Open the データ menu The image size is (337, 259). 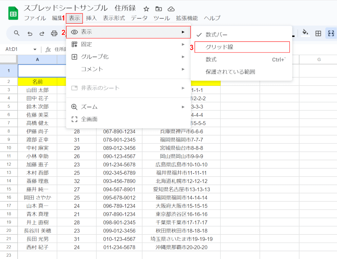click(139, 18)
